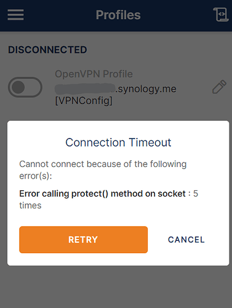This screenshot has height=308, width=232.
Task: Edit the OpenVPN profile with pencil icon
Action: point(219,87)
